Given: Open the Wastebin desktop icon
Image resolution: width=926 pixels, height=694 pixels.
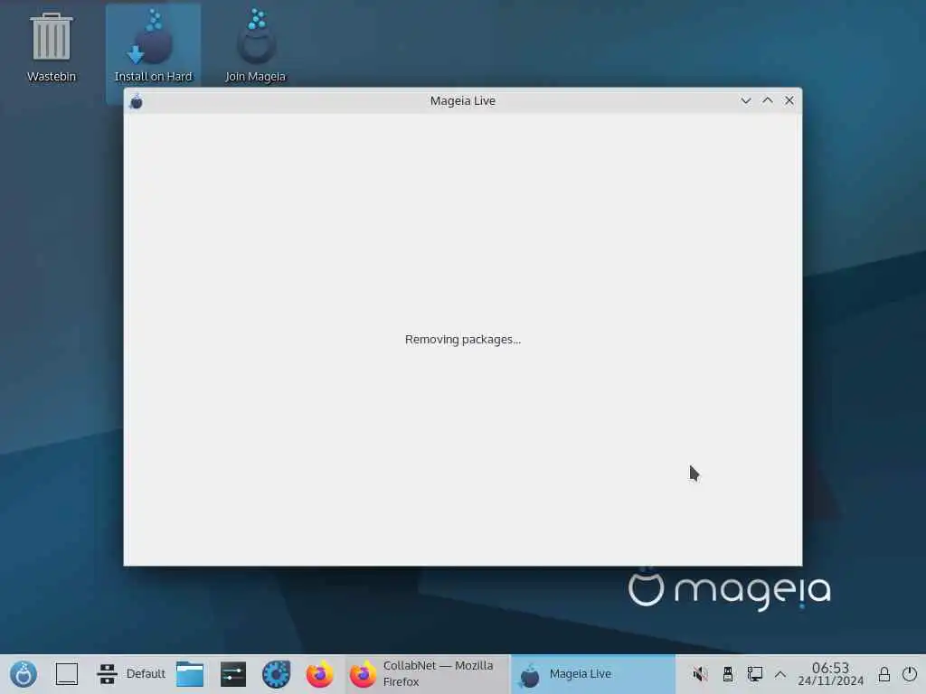Looking at the screenshot, I should pos(52,49).
